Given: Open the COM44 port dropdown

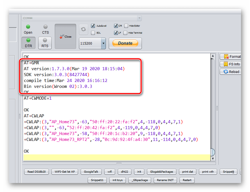Looking at the screenshot, I should click(x=139, y=18).
